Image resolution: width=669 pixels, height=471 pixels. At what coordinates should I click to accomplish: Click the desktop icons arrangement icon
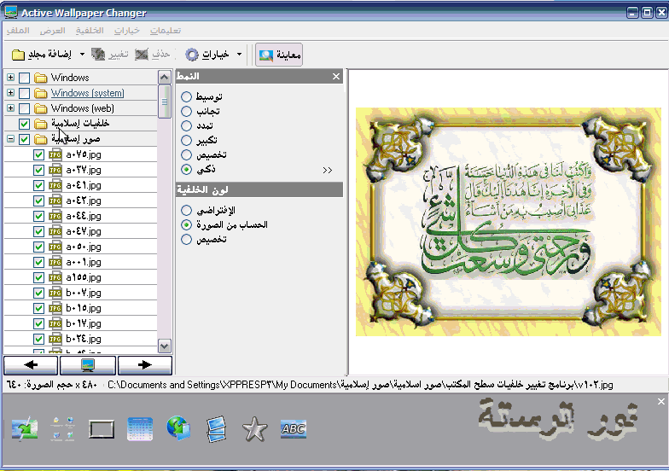pyautogui.click(x=63, y=428)
